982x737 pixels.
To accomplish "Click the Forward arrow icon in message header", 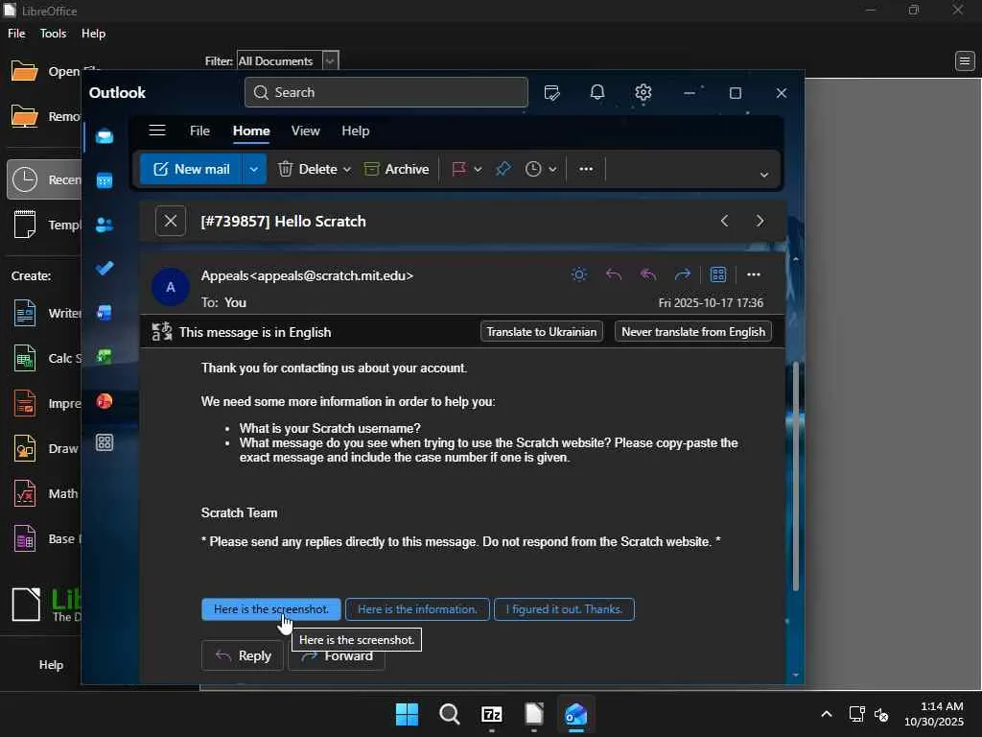I will pyautogui.click(x=683, y=274).
